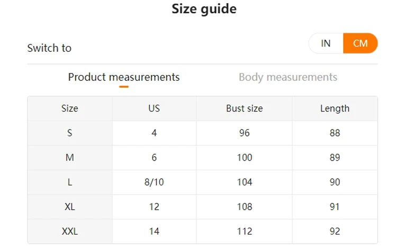This screenshot has height=251, width=397.
Task: Click length value 88
Action: (335, 133)
